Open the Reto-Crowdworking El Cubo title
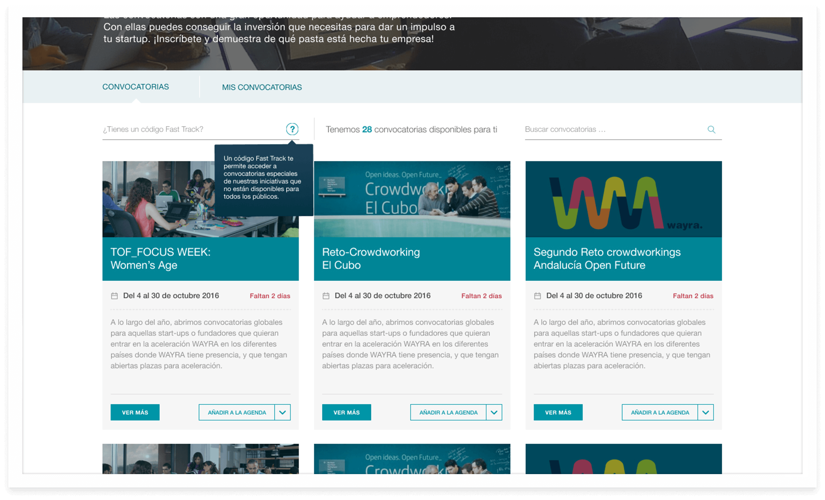This screenshot has width=825, height=500. click(x=371, y=259)
